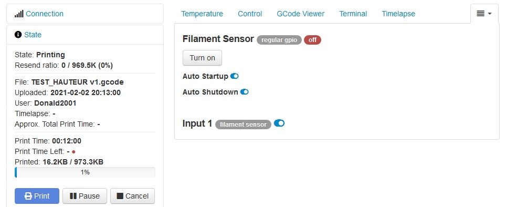Click the pause icon on Pause button
516x207 pixels.
(x=73, y=196)
